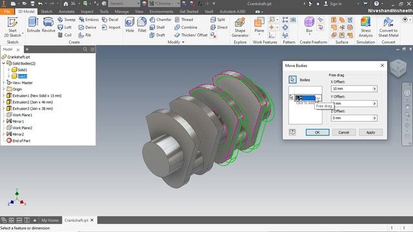The width and height of the screenshot is (413, 232).
Task: Launch Stress Analysis
Action: 366,27
